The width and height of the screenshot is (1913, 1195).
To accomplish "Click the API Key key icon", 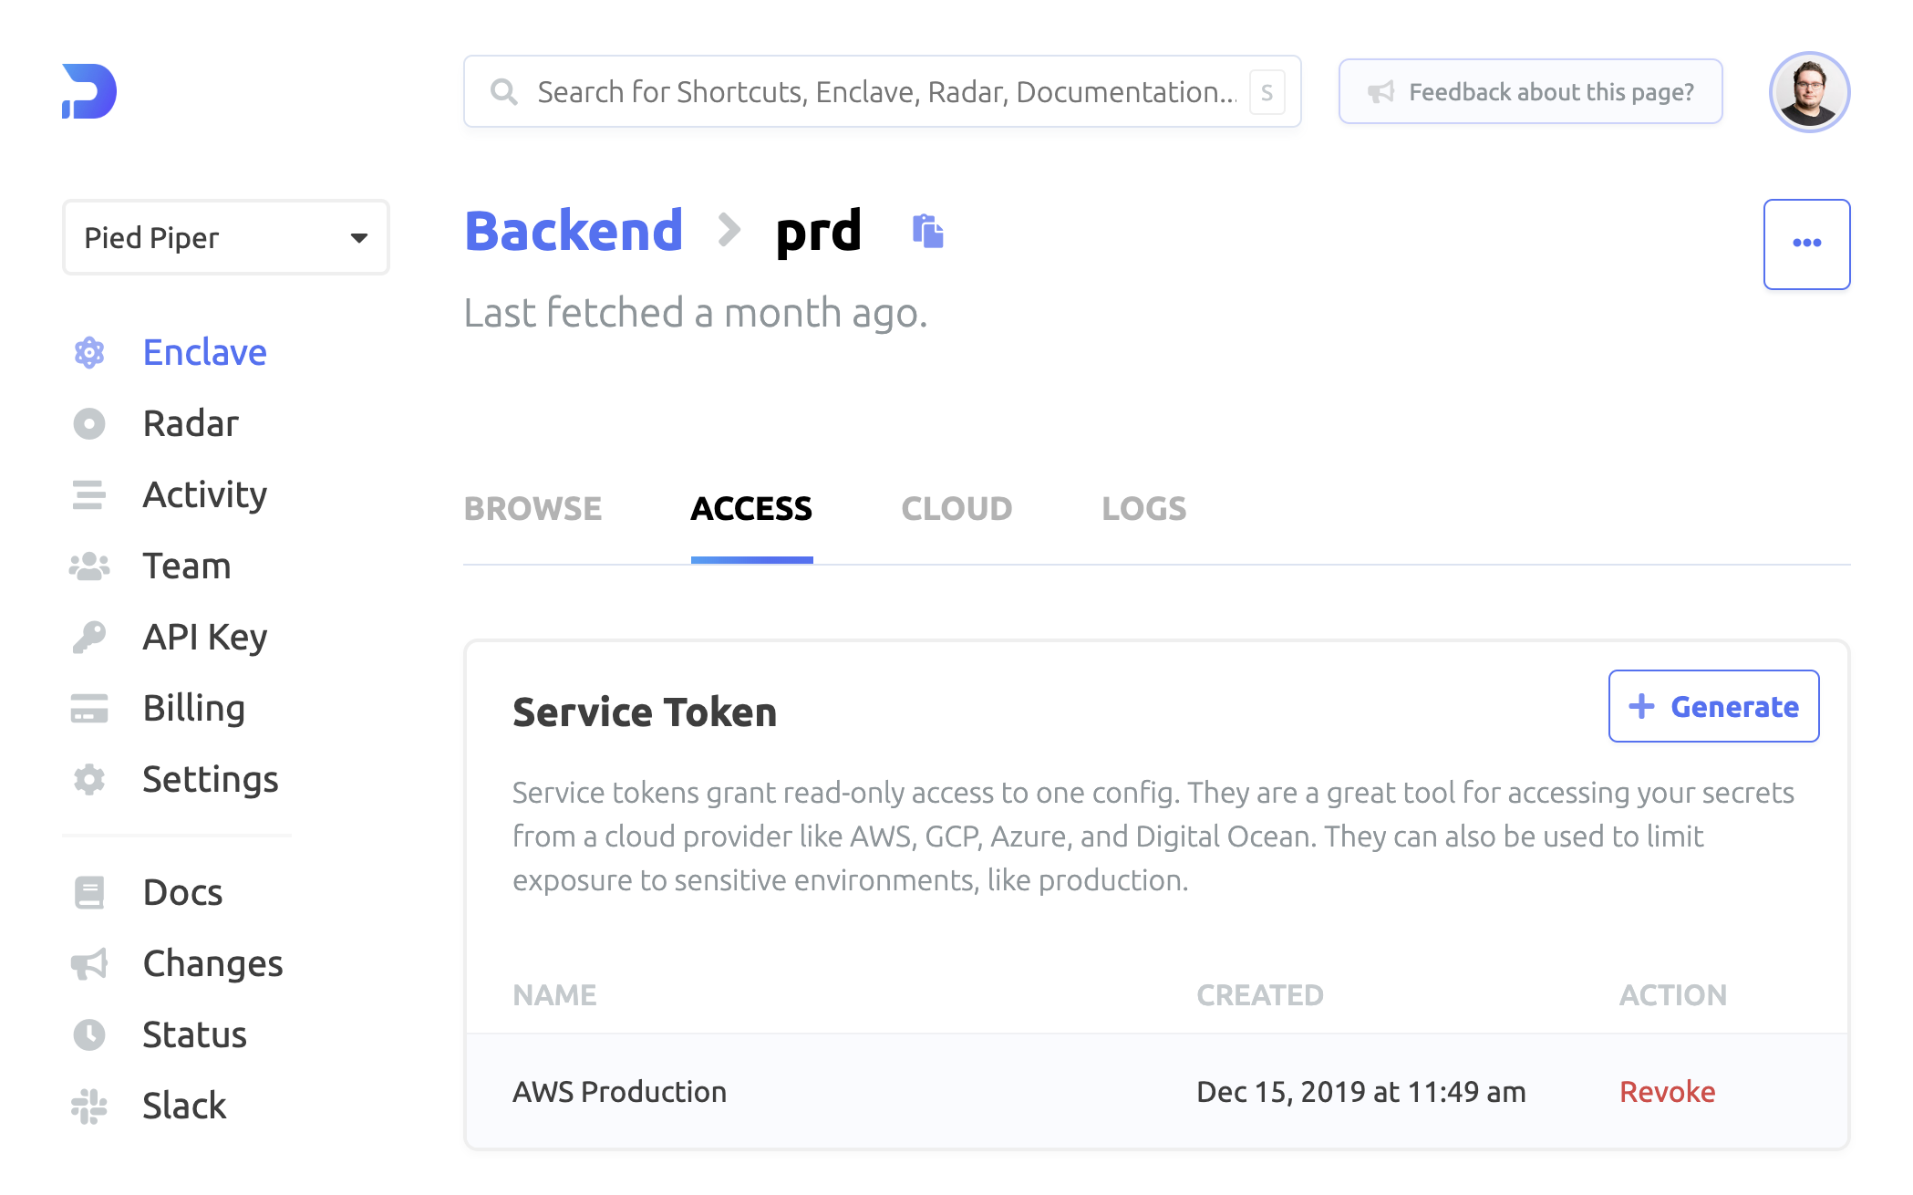I will pos(89,638).
